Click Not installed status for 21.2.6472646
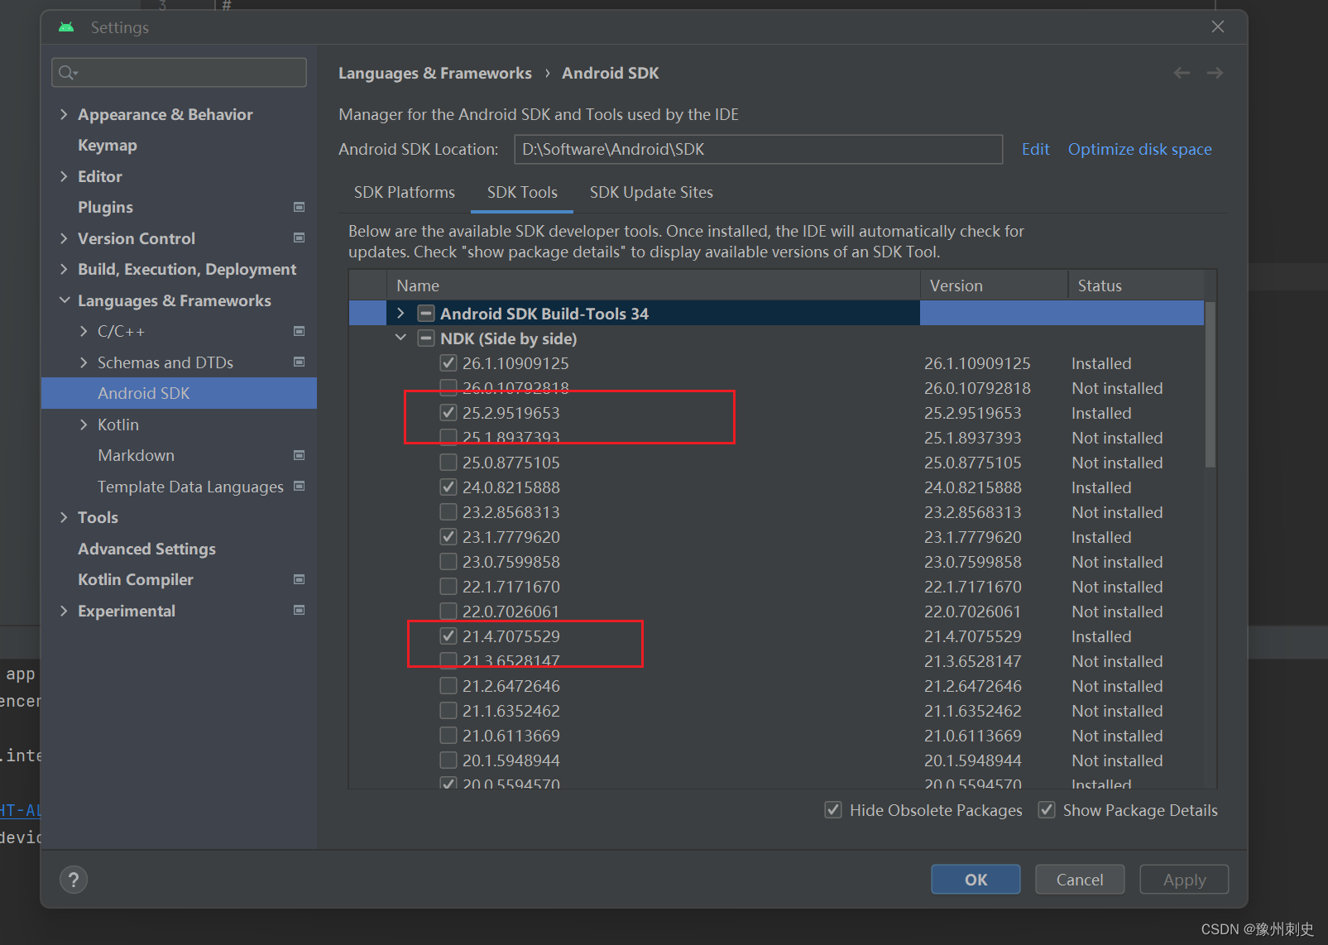1328x945 pixels. (x=1117, y=685)
